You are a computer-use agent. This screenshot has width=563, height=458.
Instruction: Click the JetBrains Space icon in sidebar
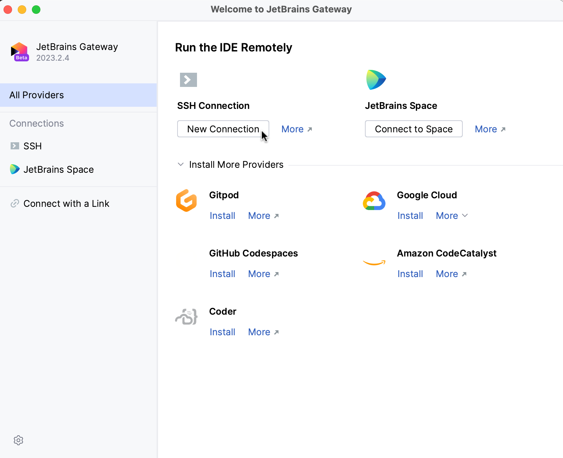15,169
